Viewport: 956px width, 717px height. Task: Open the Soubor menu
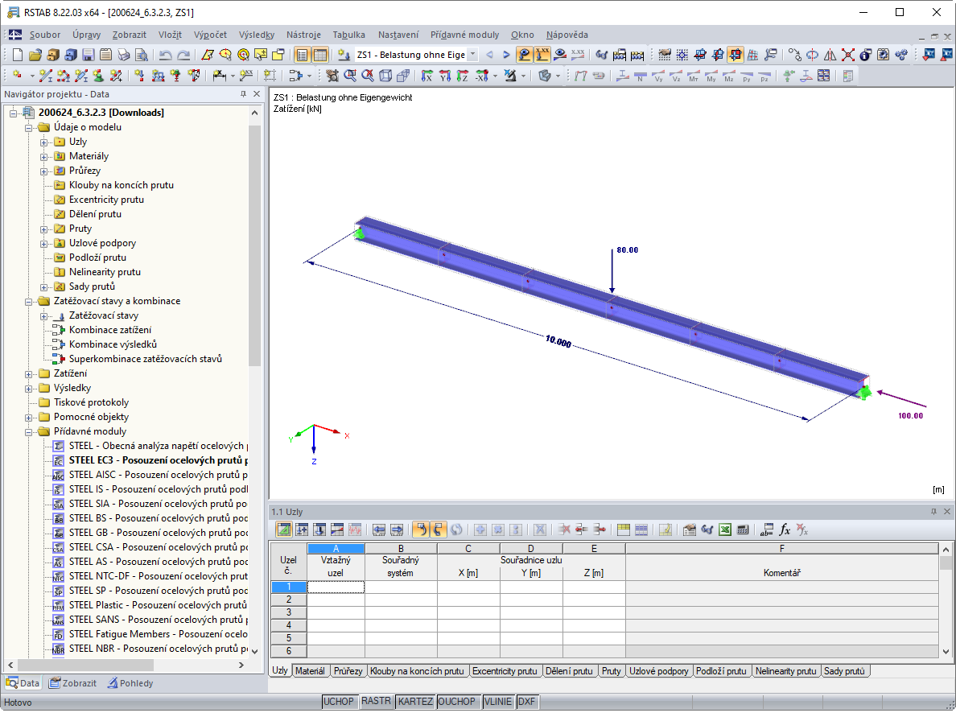(x=45, y=35)
